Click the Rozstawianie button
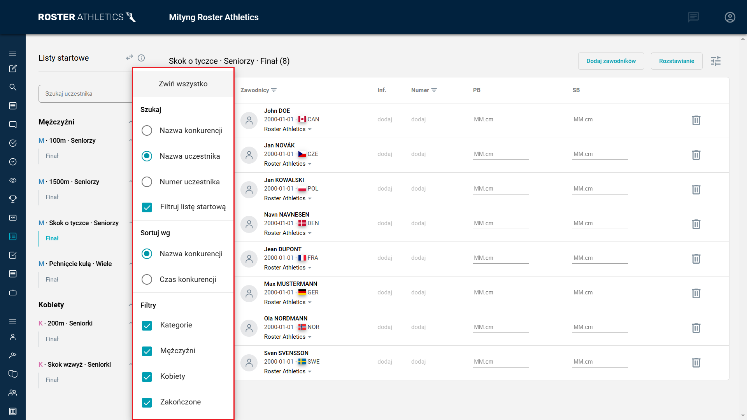Image resolution: width=747 pixels, height=420 pixels. (x=676, y=61)
